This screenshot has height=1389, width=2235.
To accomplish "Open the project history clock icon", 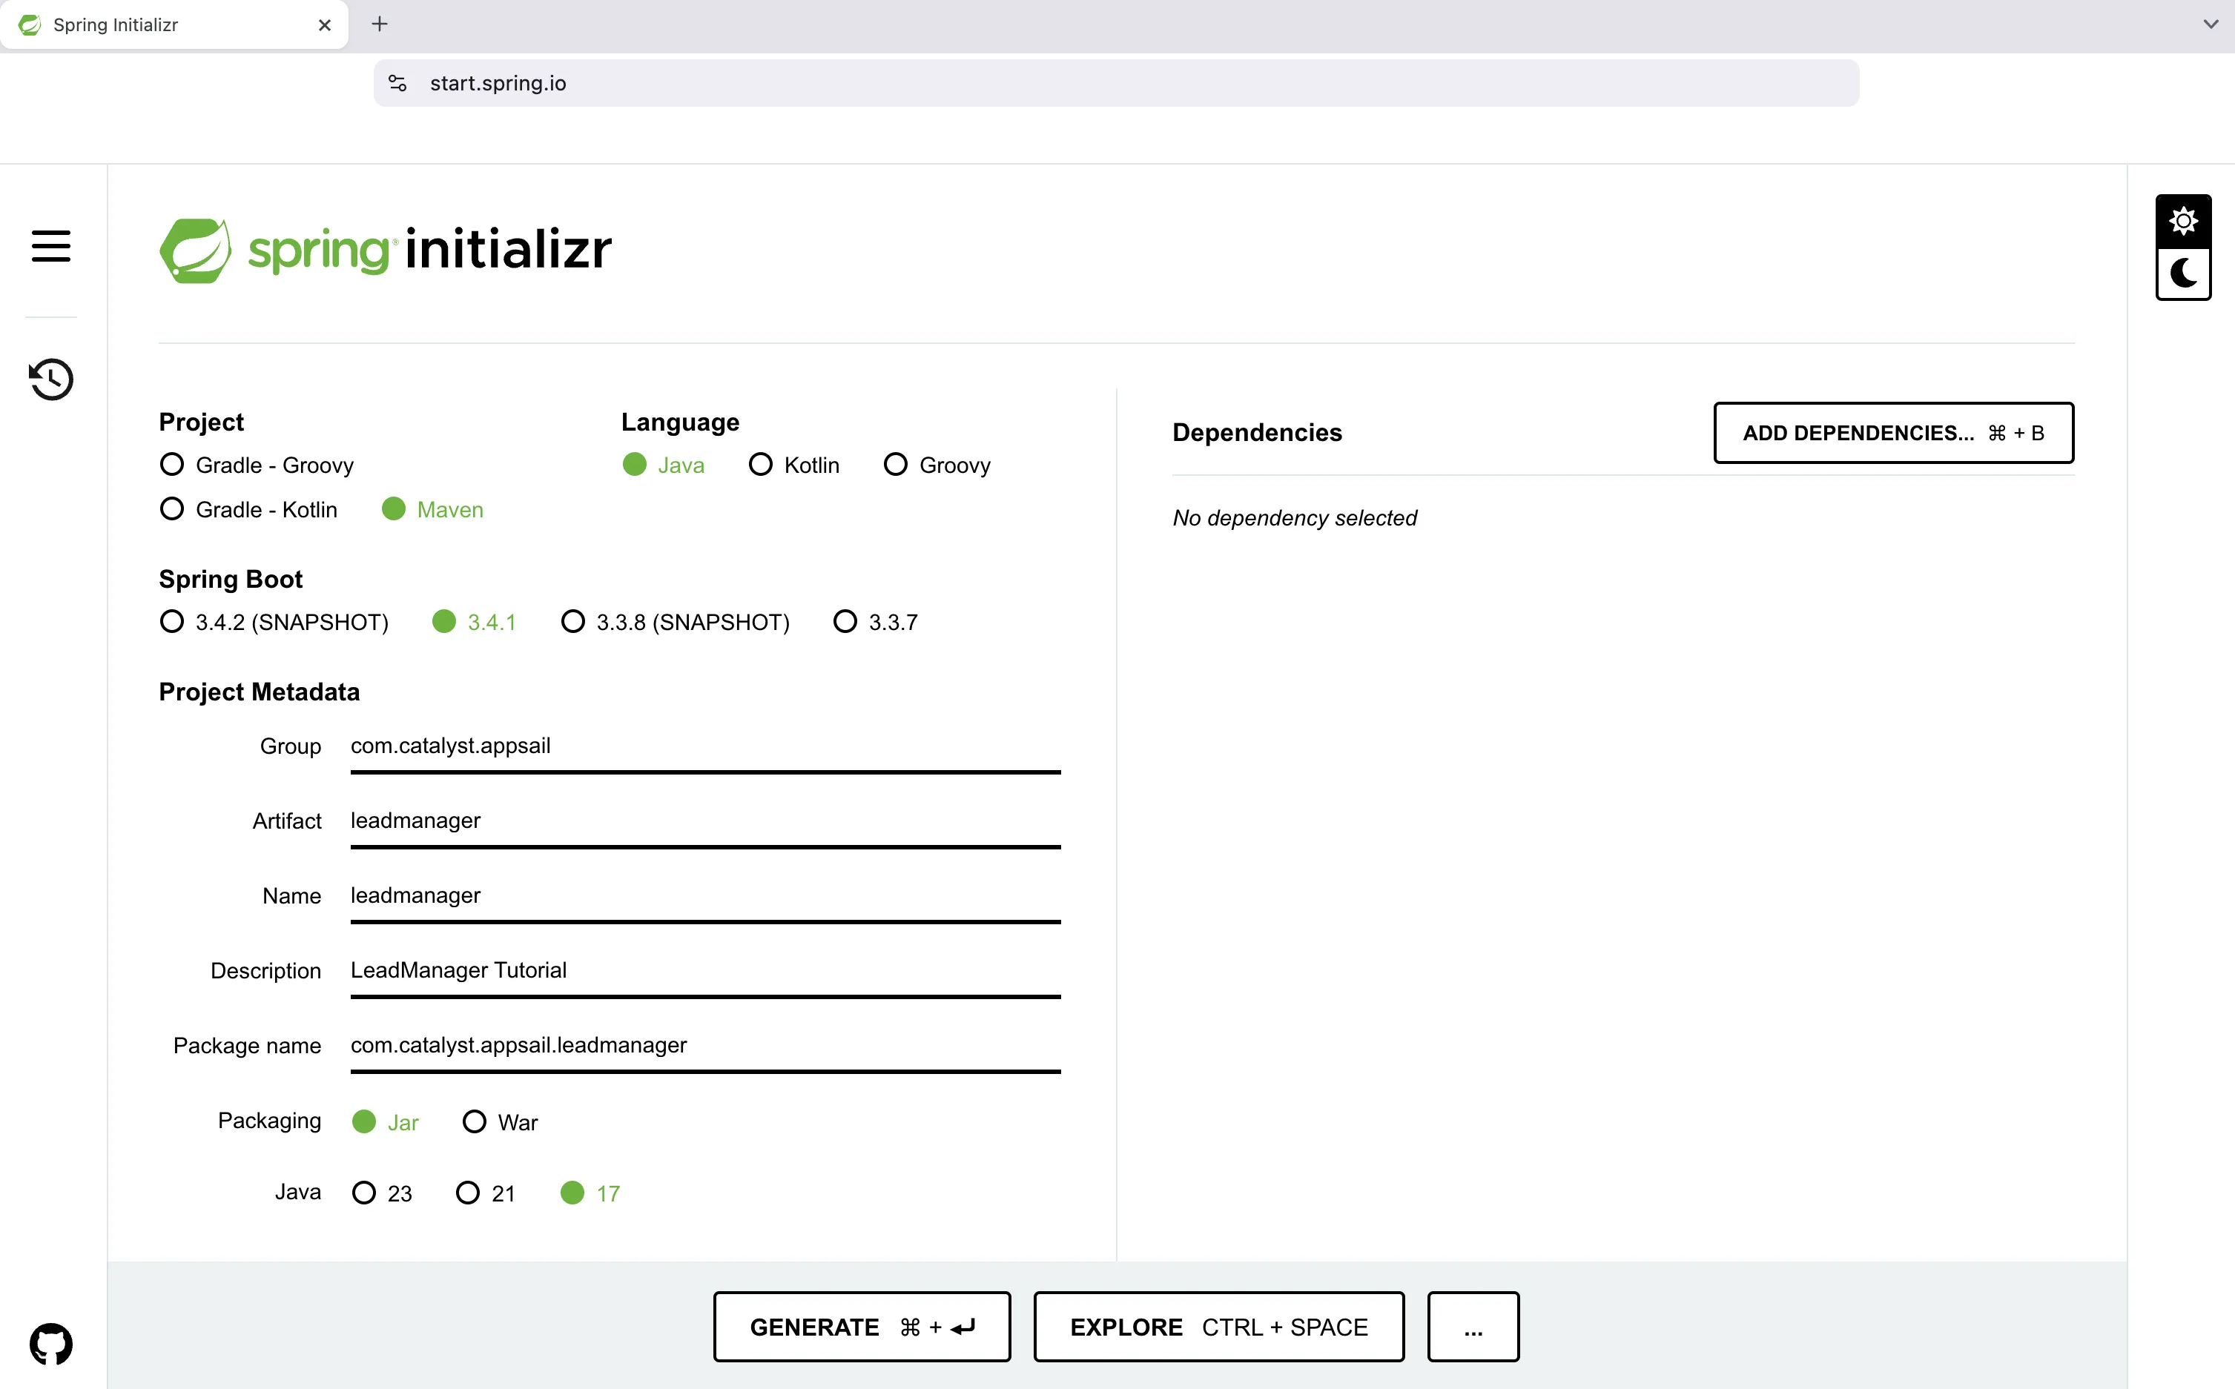I will (50, 379).
